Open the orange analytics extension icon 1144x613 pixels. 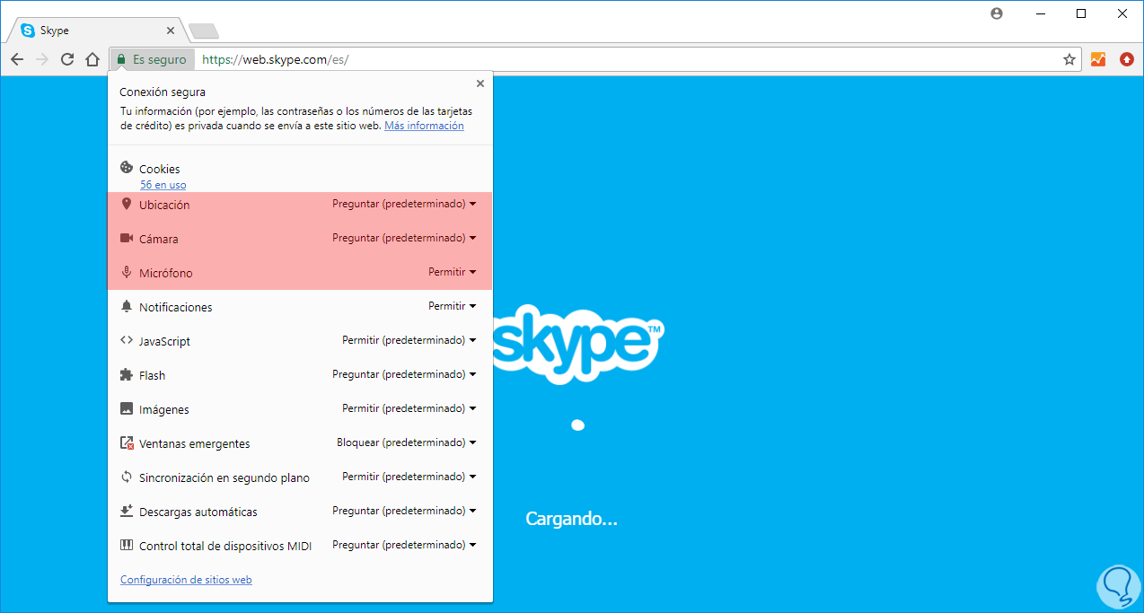coord(1098,60)
